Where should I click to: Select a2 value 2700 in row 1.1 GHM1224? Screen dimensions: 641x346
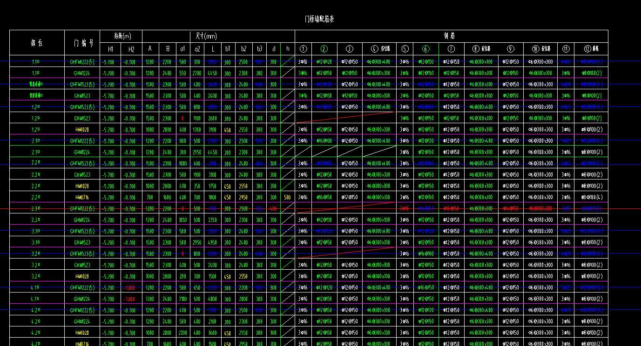[197, 73]
